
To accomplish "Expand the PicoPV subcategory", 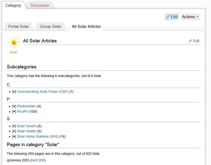I will (14, 112).
